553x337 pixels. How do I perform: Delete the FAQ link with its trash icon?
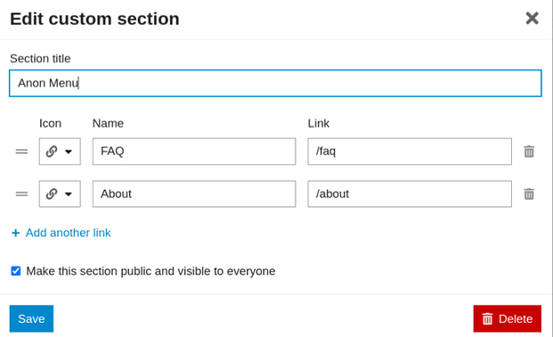point(529,152)
